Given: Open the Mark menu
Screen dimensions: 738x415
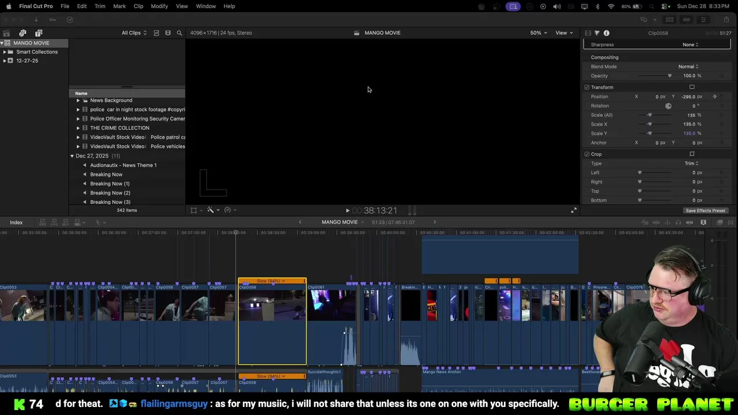Looking at the screenshot, I should click(119, 6).
